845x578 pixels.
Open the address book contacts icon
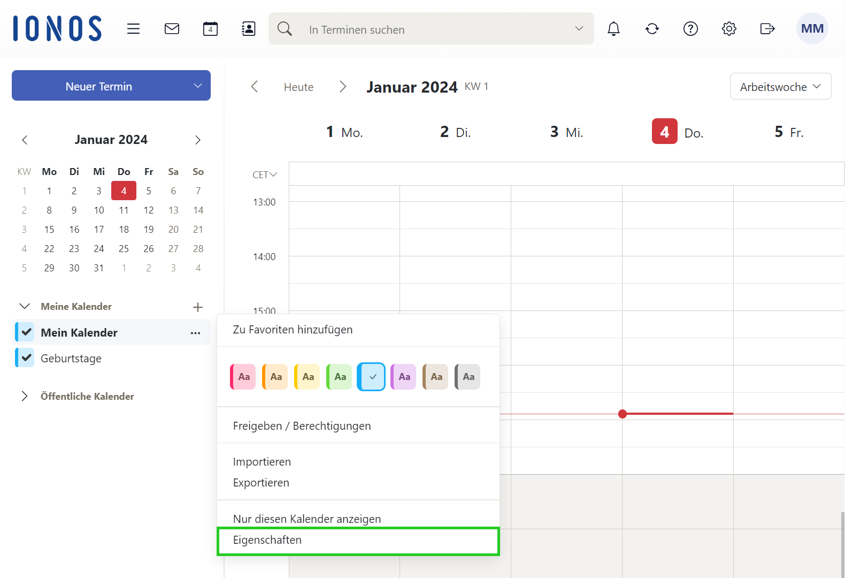point(249,29)
